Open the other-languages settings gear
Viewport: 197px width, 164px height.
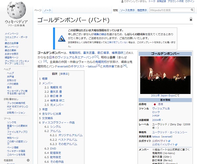pos(28,160)
